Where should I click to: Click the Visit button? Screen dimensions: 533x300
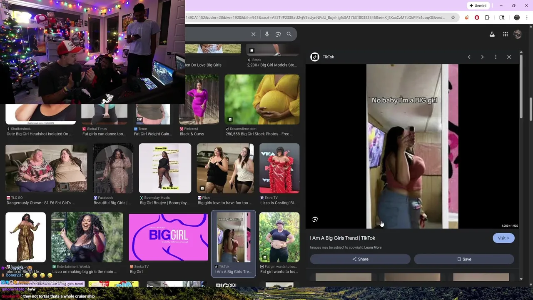tap(503, 238)
